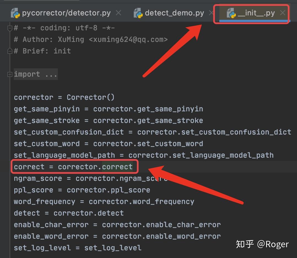Click the fold arrow beside '# Brief: init'

pyautogui.click(x=9, y=51)
